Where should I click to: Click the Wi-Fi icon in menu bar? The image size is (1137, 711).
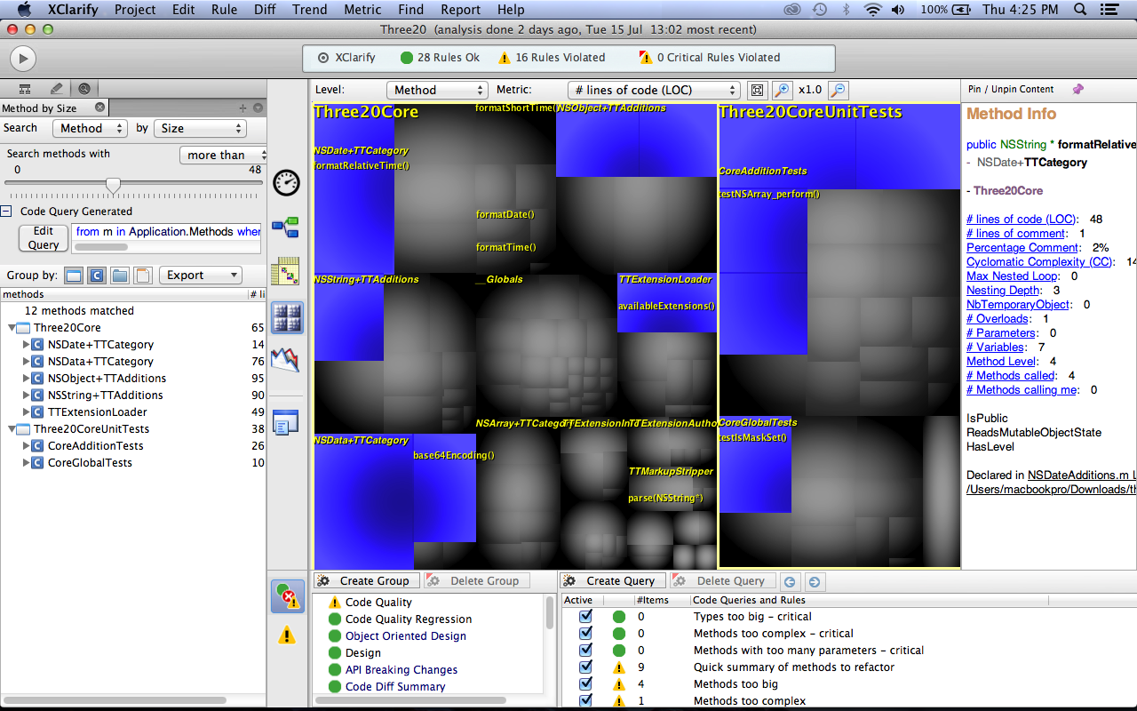872,10
